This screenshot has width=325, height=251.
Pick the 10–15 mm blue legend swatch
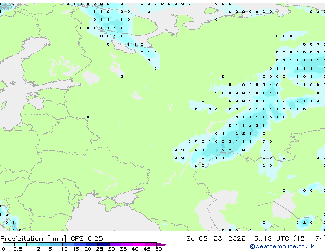click(68, 244)
